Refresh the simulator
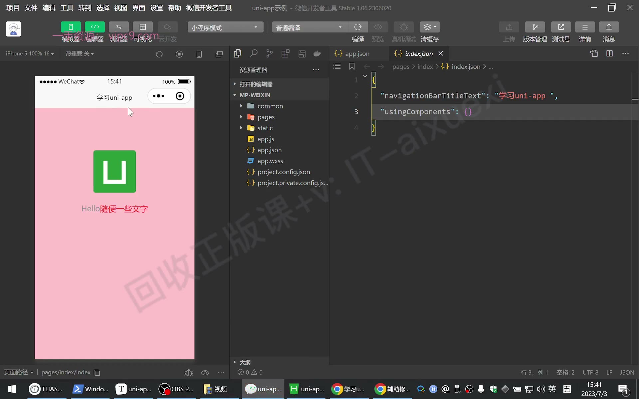 click(x=159, y=54)
